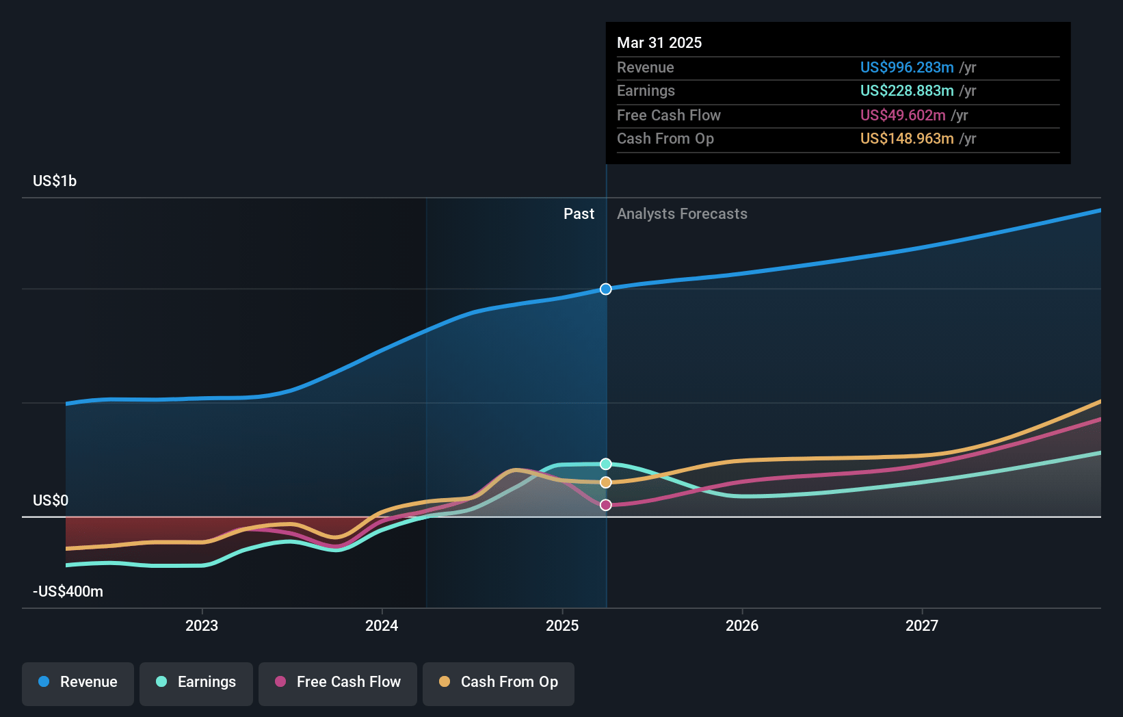Toggle the Free Cash Flow series
Screen dimensions: 1123x717
coord(338,683)
